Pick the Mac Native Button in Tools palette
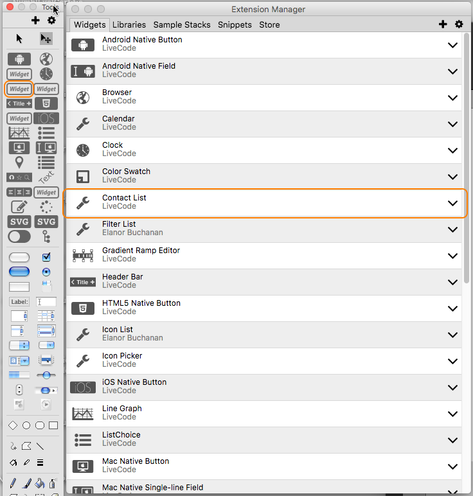Viewport: 473px width, 496px height. point(19,148)
